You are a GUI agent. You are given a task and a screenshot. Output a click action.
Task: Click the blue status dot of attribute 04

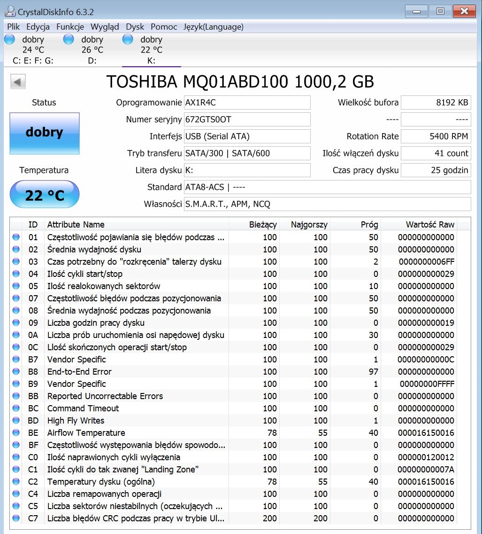[16, 274]
